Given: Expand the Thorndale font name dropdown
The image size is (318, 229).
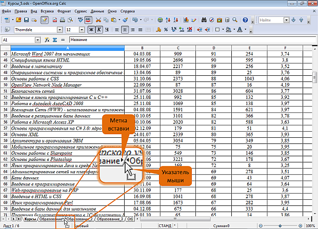Looking at the screenshot, I should 59,30.
